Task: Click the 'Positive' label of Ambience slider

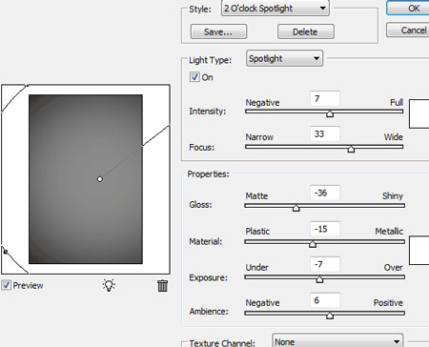Action: click(388, 302)
